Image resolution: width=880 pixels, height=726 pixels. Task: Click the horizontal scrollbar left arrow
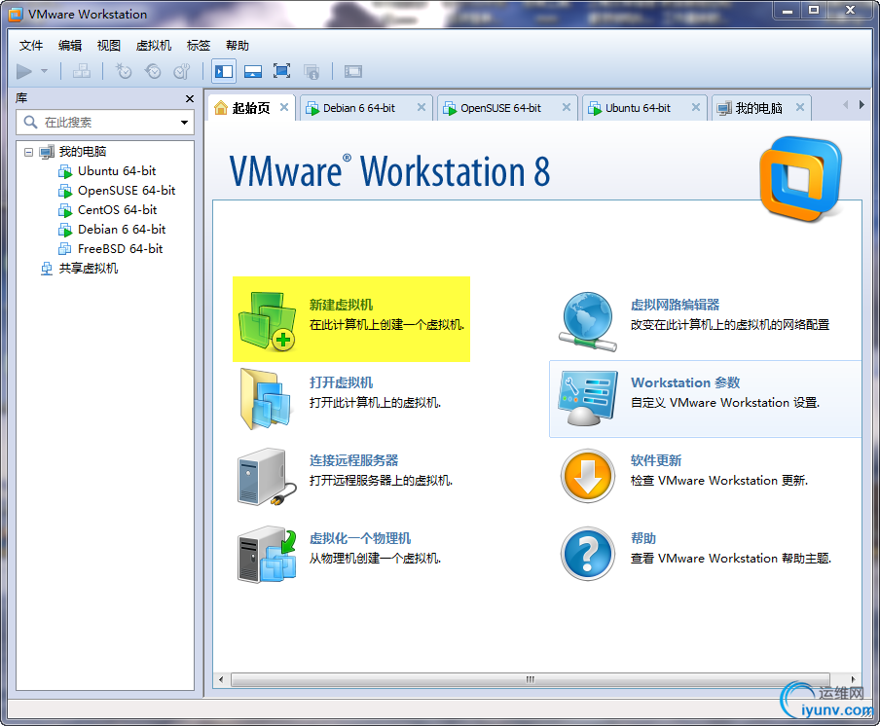[x=221, y=679]
